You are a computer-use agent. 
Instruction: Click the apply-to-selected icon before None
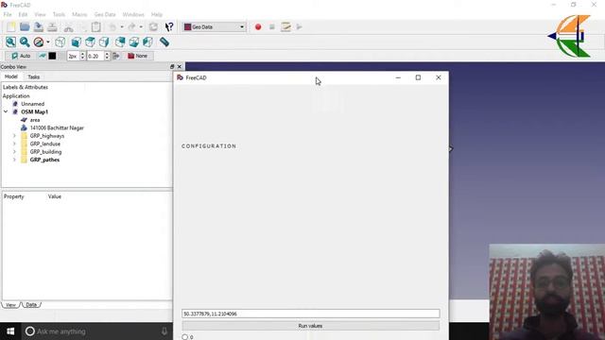click(115, 56)
